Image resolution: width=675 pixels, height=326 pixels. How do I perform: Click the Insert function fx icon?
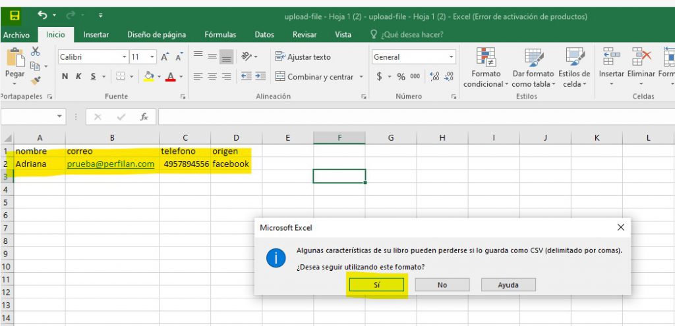point(144,117)
